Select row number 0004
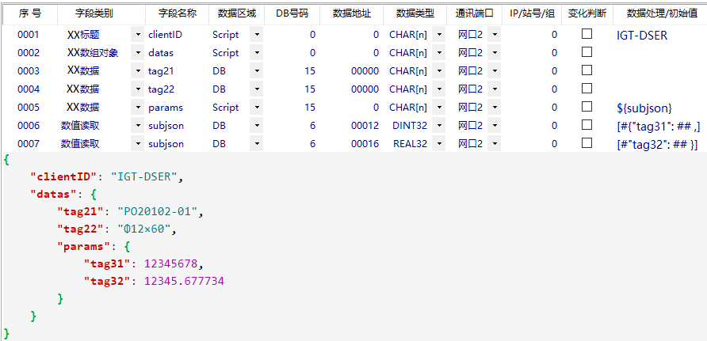 pyautogui.click(x=29, y=89)
